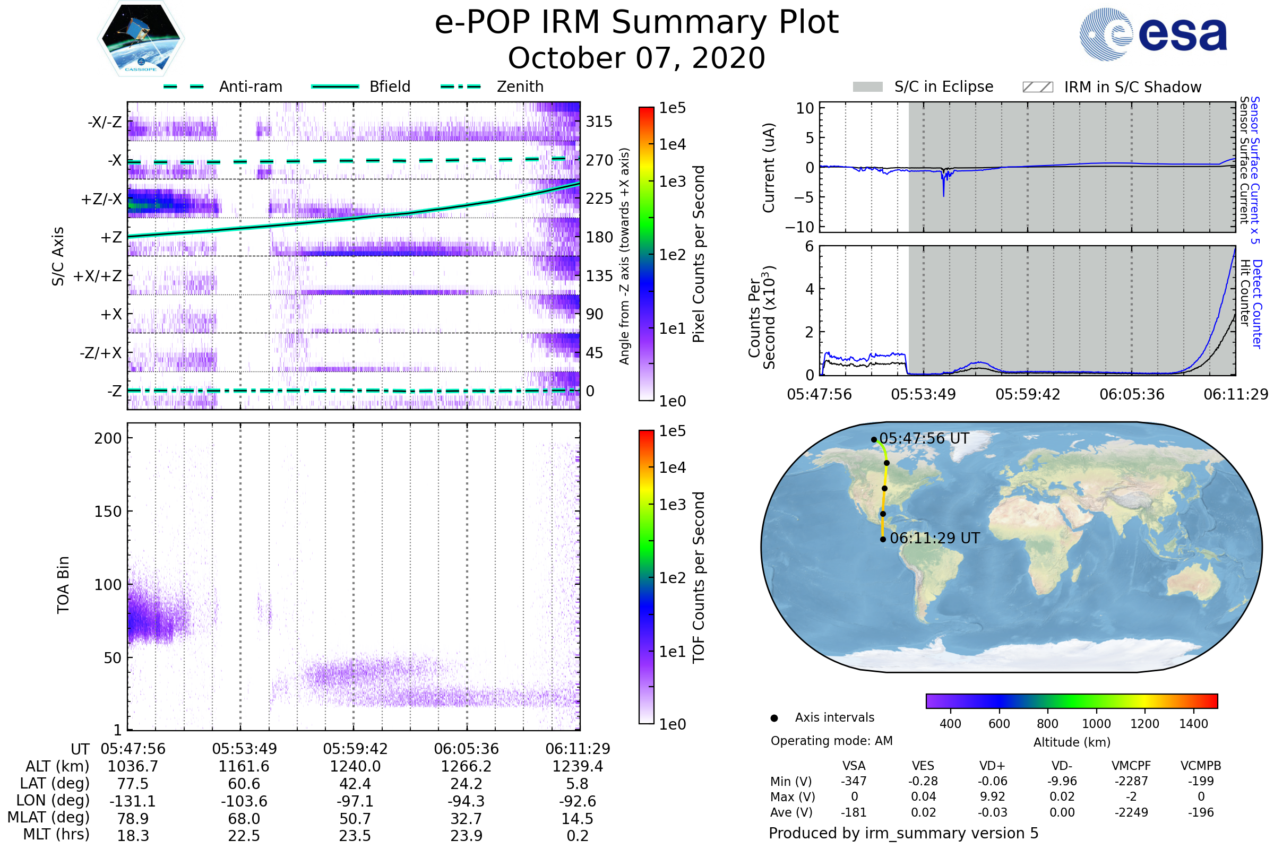Click the CASSIOPE satellite mission logo
1274x849 pixels.
141,38
